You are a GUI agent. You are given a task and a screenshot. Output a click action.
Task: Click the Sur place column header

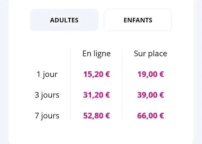(x=150, y=54)
